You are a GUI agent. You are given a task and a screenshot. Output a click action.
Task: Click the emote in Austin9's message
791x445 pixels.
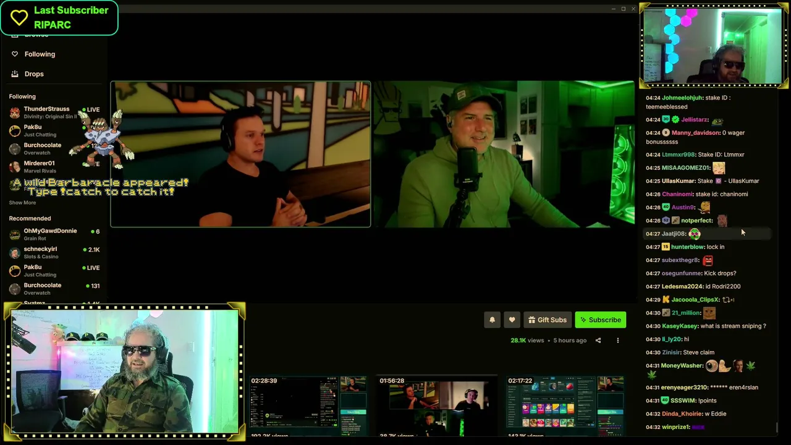click(x=704, y=207)
